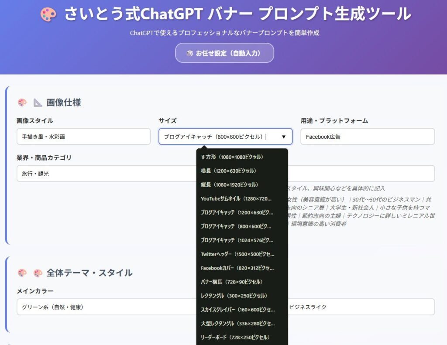
Task: Click the 環境意識の高い消費者 hint text
Action: tap(318, 224)
